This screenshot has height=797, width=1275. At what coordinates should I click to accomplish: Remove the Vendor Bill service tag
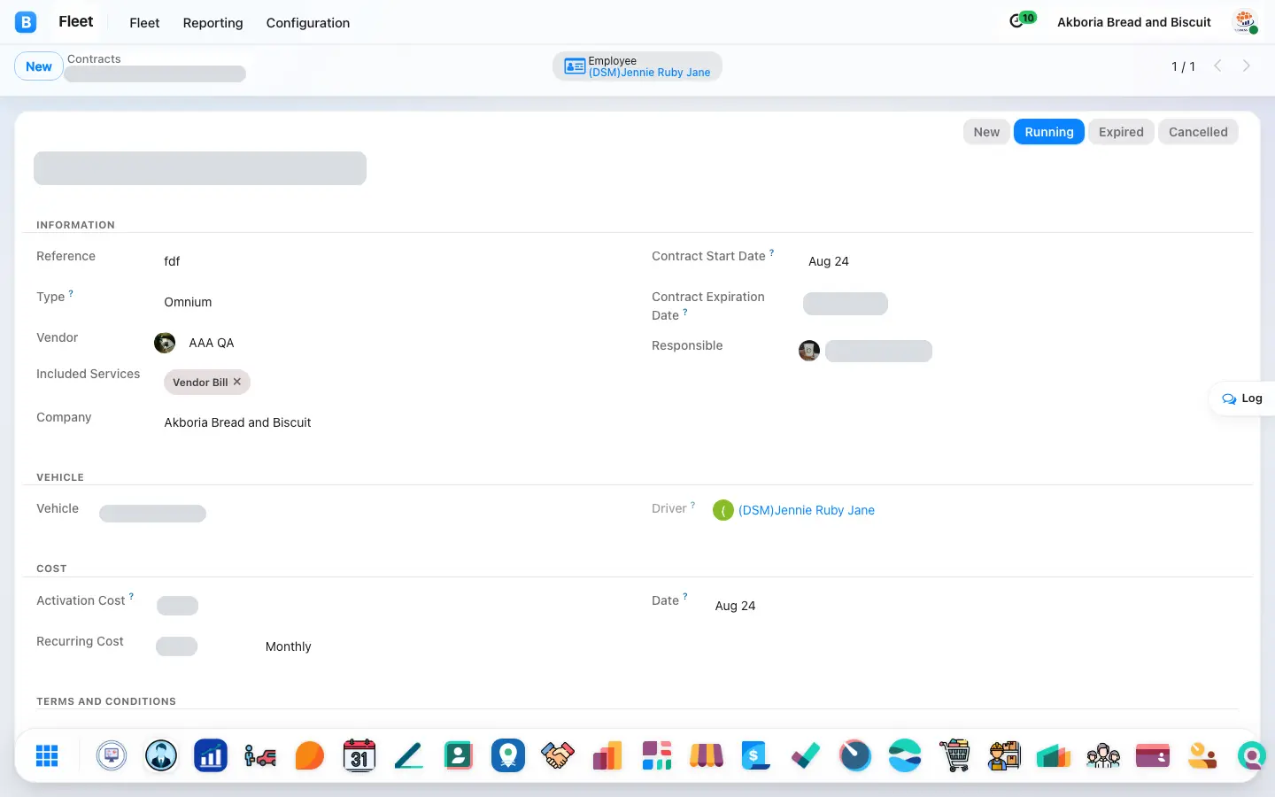237,382
